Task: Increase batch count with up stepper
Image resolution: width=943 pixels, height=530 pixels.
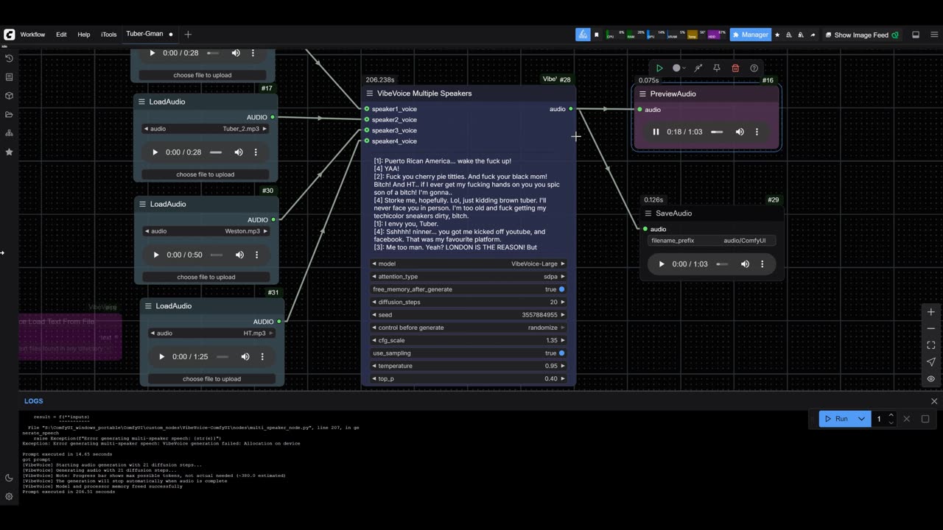Action: [x=891, y=415]
